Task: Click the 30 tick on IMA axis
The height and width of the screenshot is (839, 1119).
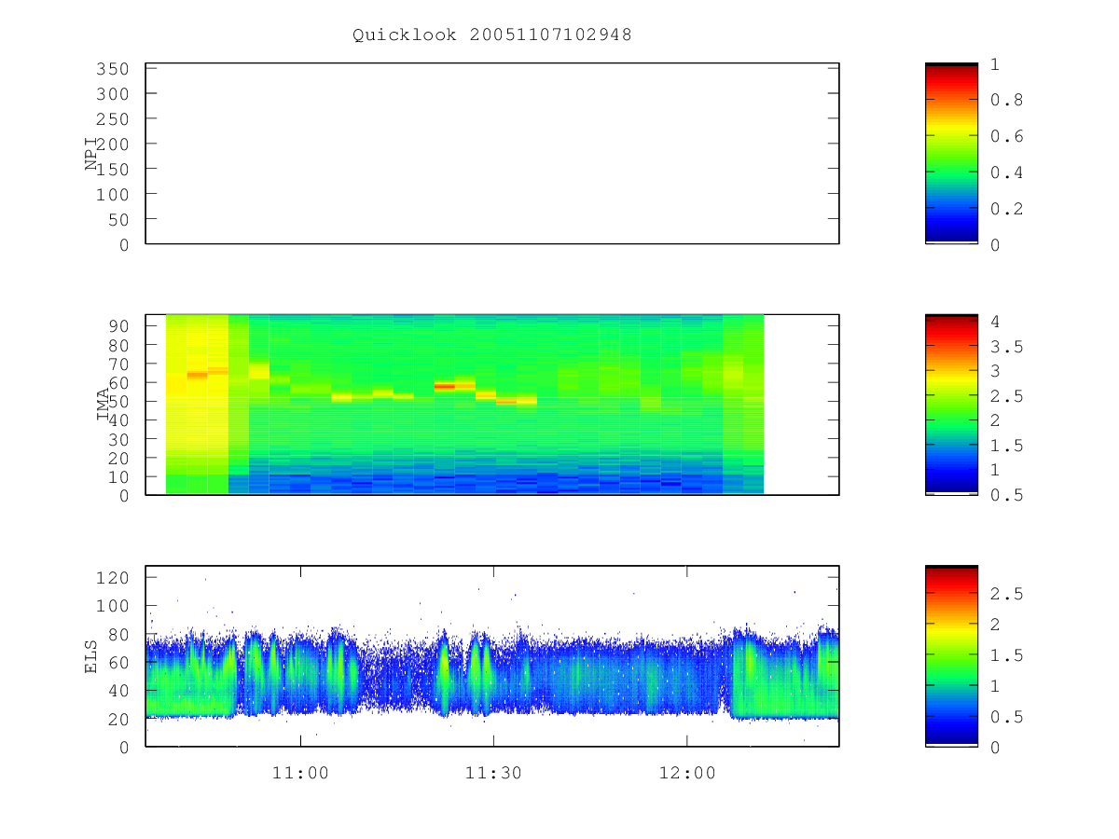Action: click(120, 439)
